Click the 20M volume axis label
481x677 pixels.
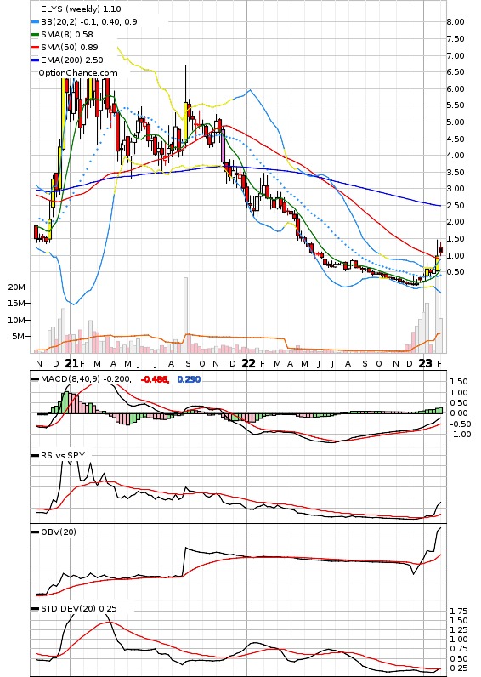click(17, 287)
